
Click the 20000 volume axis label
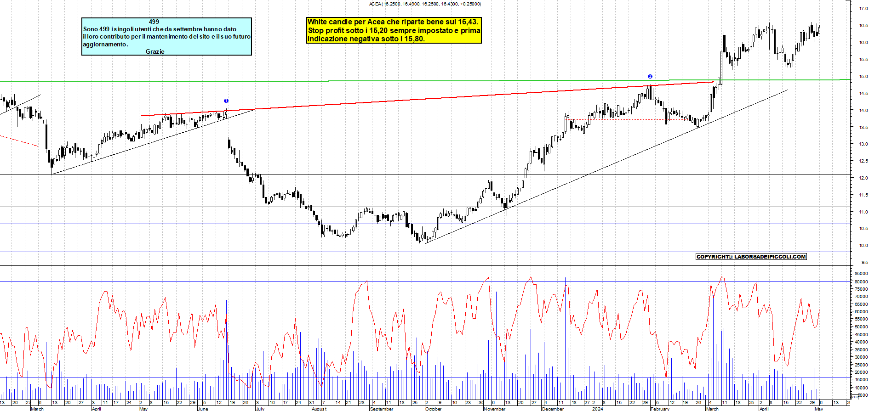pos(862,372)
